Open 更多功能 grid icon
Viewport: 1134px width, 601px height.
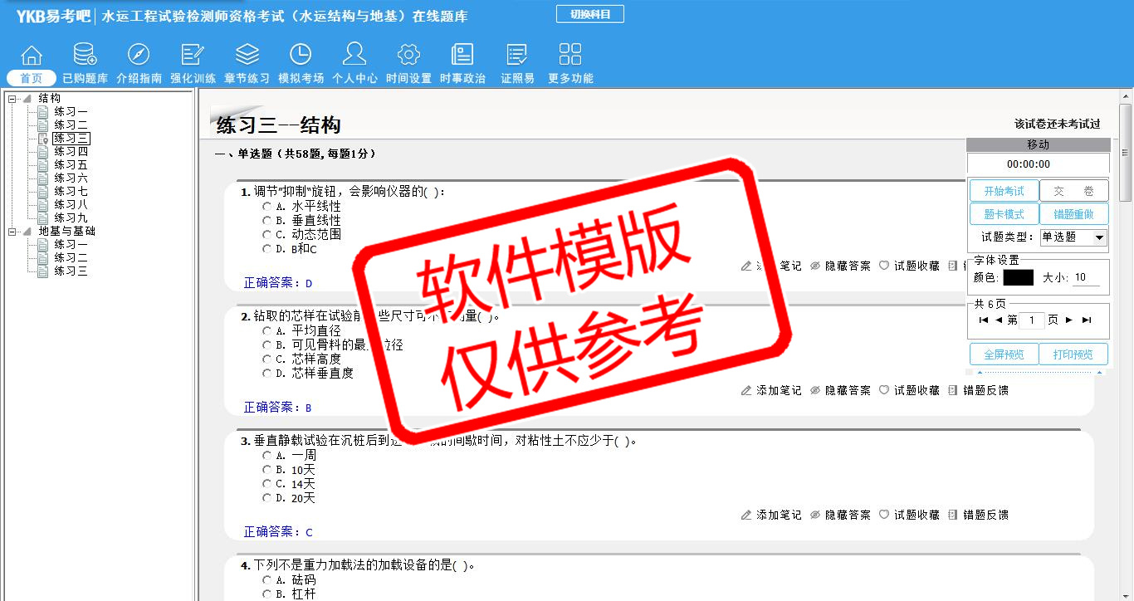[x=570, y=56]
